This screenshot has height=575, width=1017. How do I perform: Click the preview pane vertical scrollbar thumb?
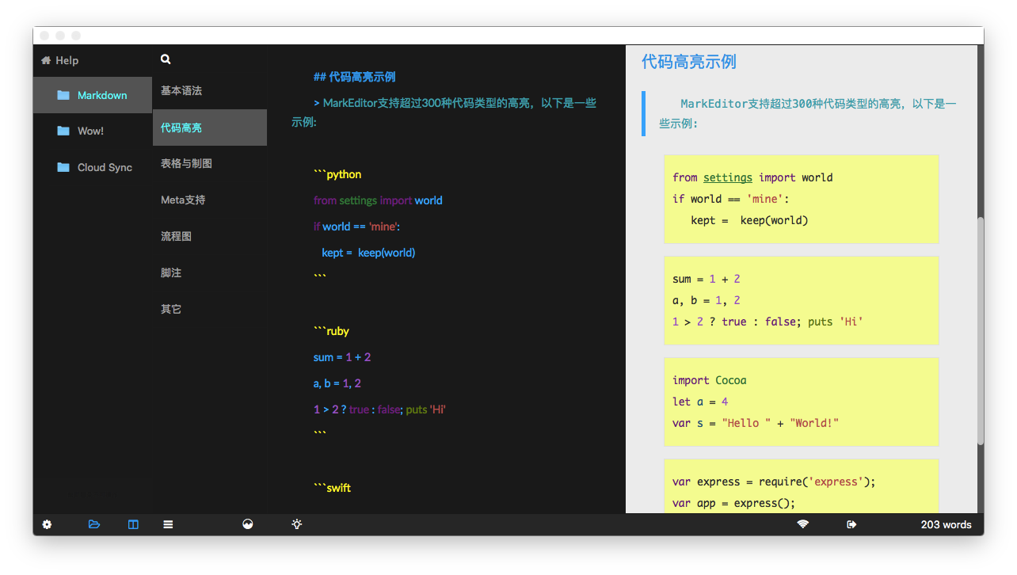(981, 331)
